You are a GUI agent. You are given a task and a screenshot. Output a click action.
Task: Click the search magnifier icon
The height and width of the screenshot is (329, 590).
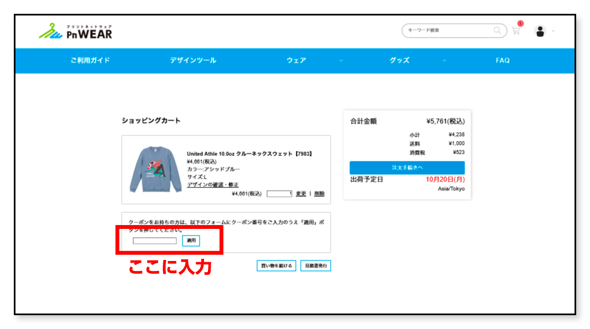coord(498,31)
